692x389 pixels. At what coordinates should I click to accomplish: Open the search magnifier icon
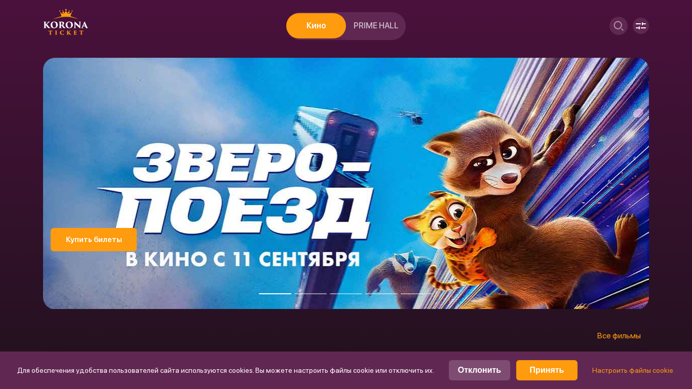click(x=619, y=26)
